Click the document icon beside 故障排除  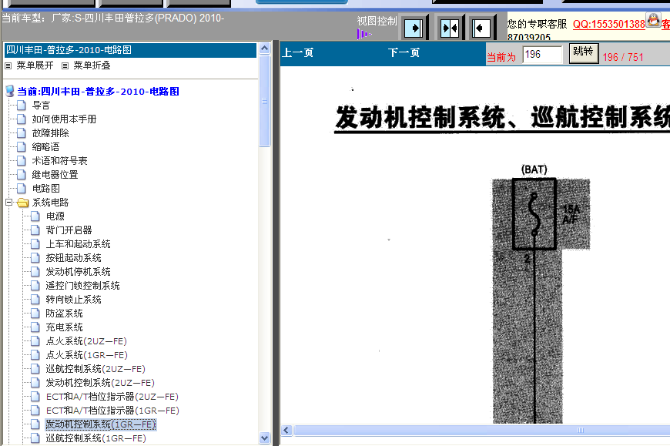pos(22,133)
